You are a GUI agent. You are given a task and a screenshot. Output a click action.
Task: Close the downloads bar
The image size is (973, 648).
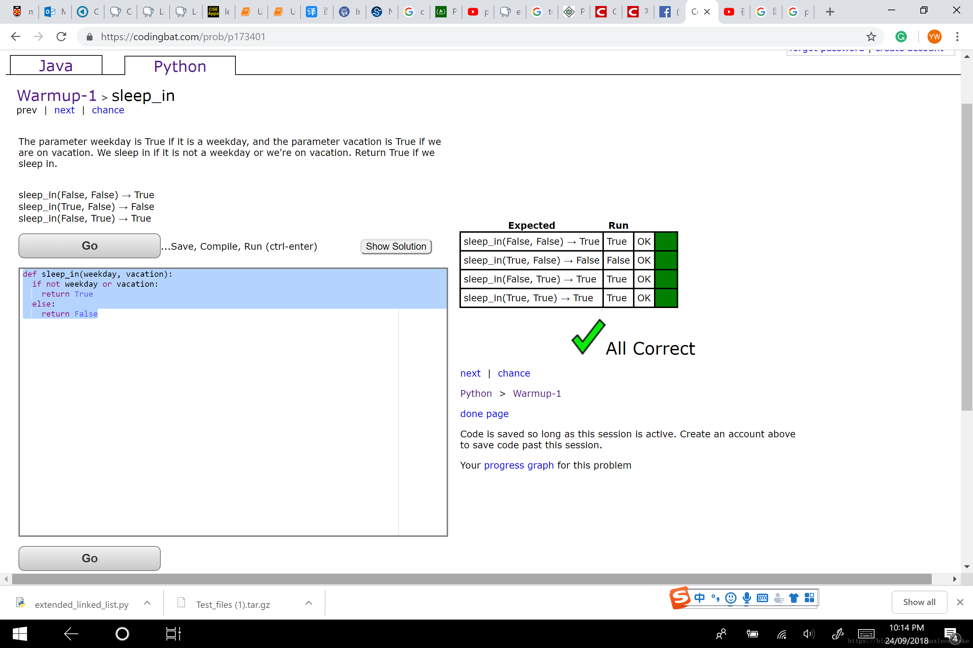pos(960,602)
